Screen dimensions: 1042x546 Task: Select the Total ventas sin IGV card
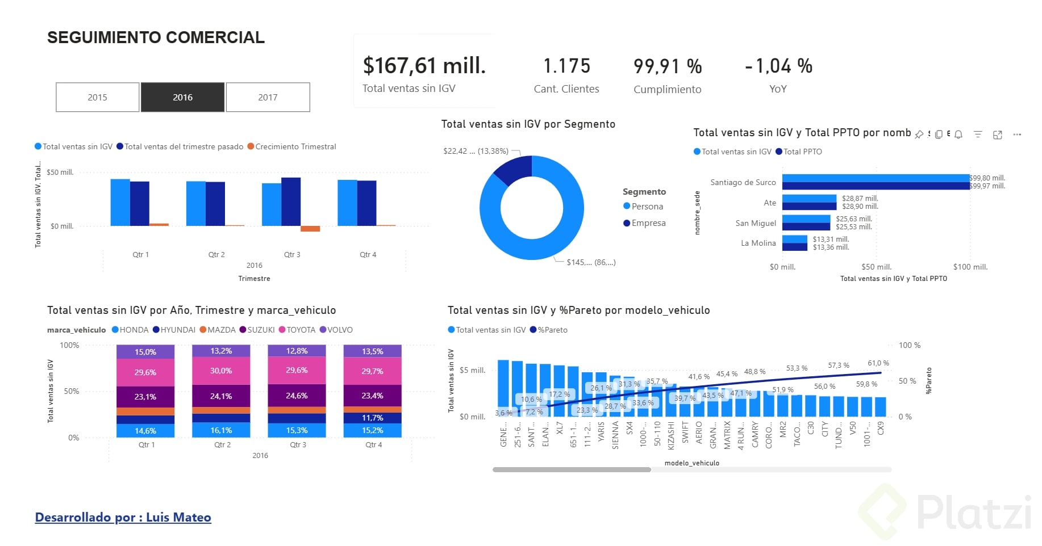(424, 72)
